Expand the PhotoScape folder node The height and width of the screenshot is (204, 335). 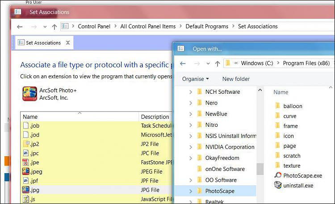pyautogui.click(x=191, y=191)
